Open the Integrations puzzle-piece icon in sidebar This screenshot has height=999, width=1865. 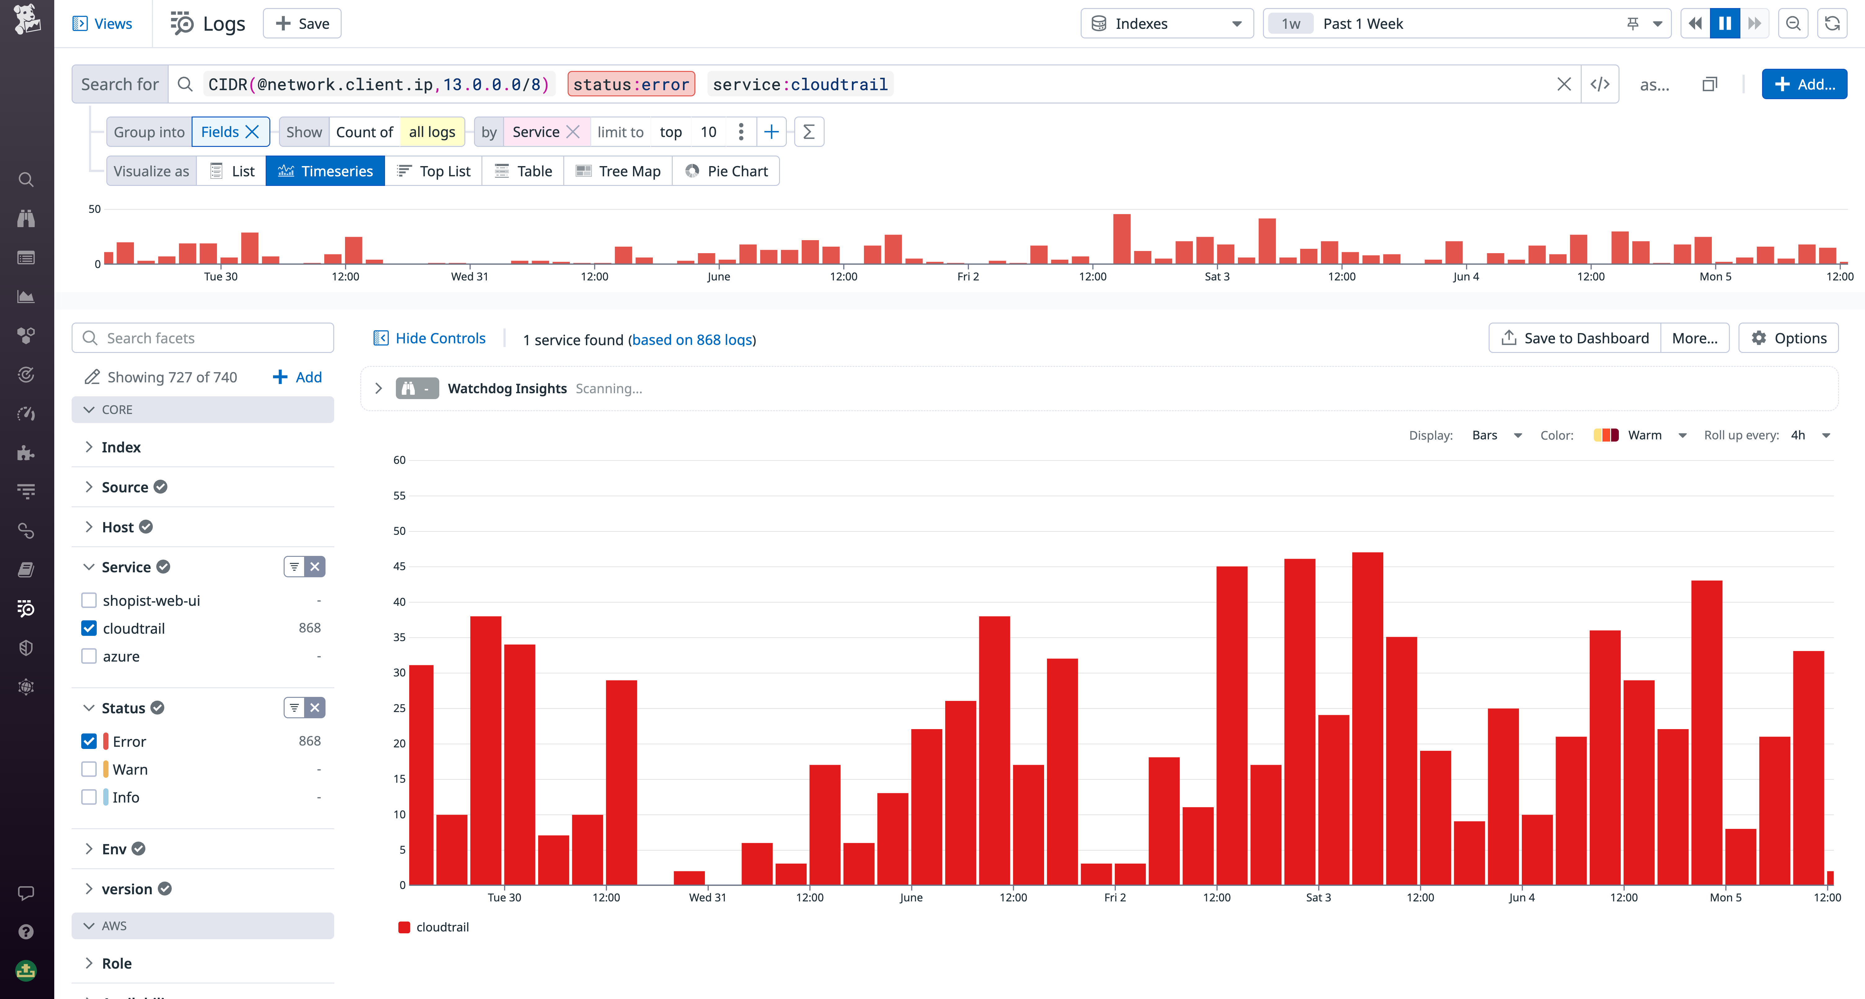click(26, 454)
